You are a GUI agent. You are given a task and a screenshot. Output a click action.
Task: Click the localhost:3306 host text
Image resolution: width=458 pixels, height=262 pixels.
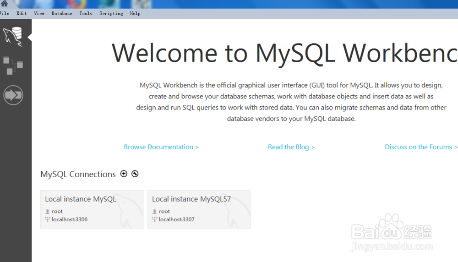coord(70,219)
